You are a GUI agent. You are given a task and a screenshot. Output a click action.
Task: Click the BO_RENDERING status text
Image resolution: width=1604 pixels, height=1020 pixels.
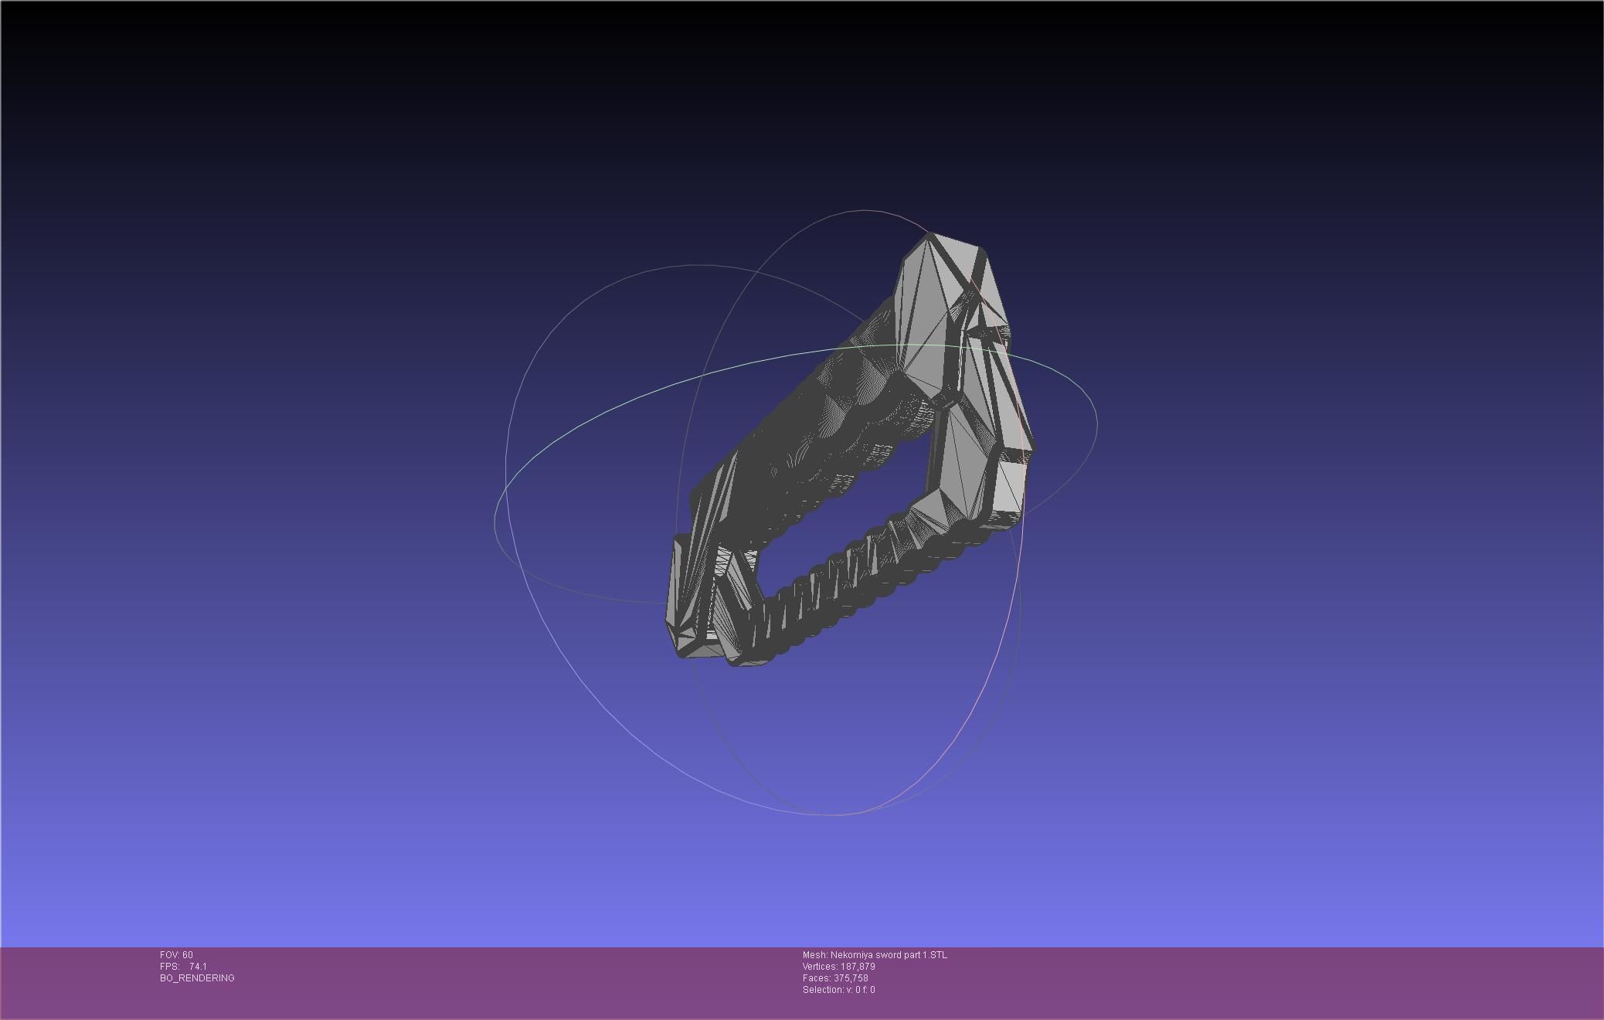tap(197, 978)
